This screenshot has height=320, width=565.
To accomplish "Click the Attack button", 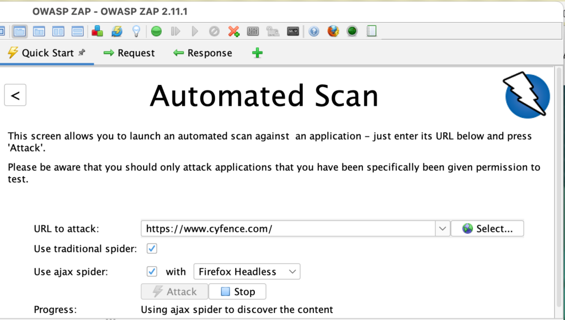I will click(175, 291).
